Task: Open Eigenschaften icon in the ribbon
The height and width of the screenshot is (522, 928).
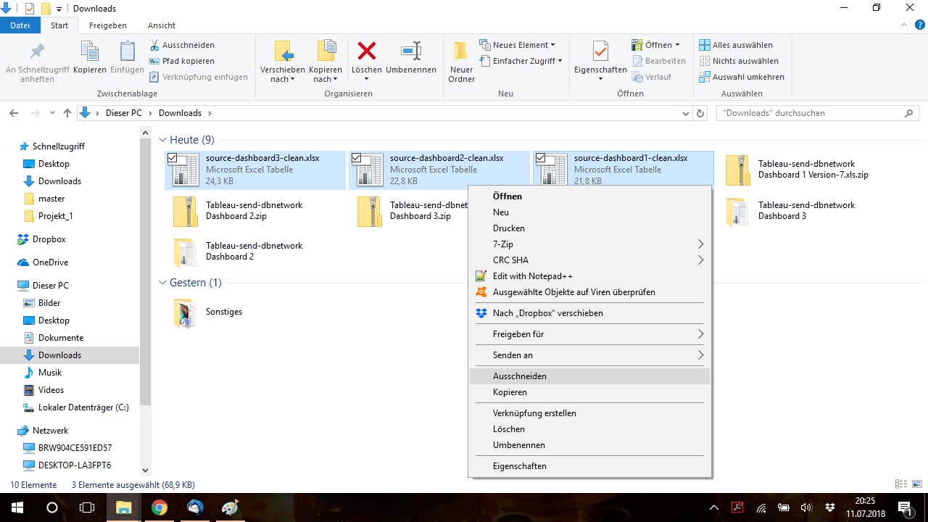Action: pos(600,52)
